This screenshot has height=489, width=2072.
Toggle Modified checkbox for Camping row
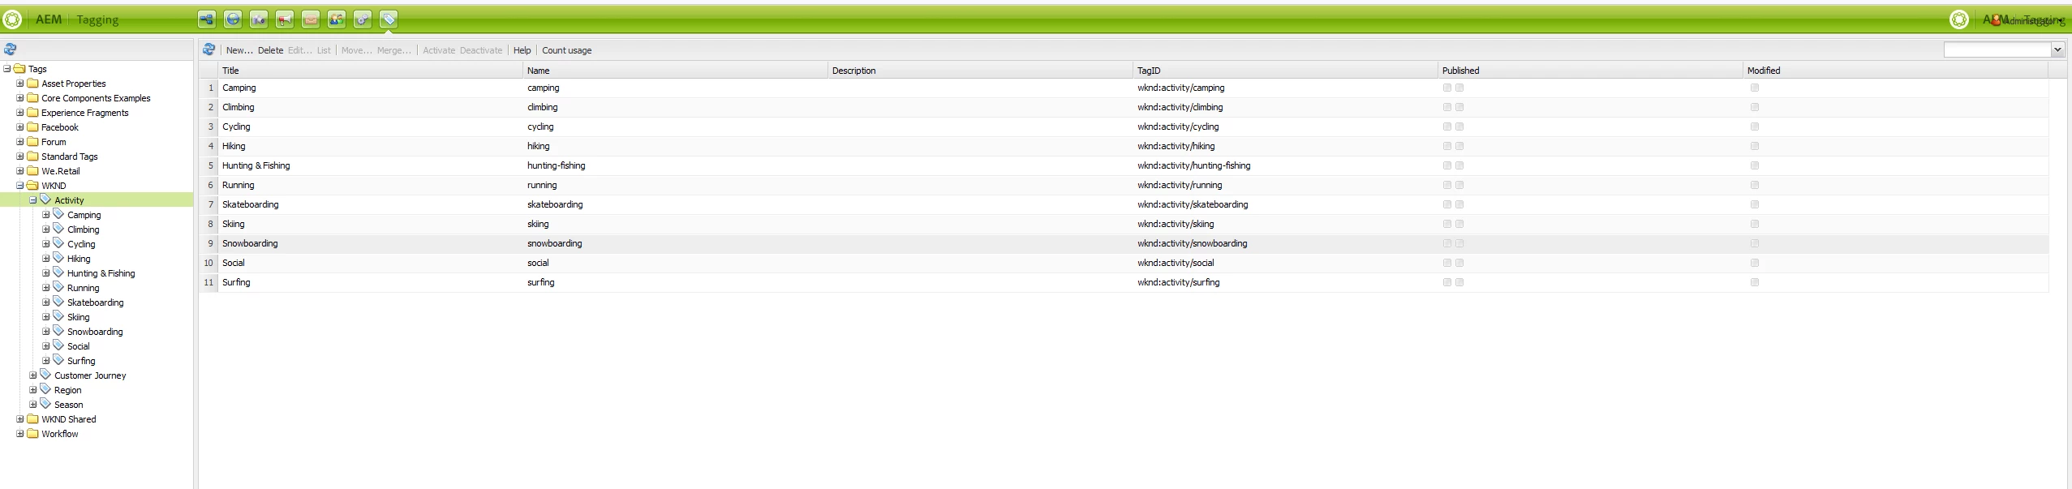[x=1754, y=88]
